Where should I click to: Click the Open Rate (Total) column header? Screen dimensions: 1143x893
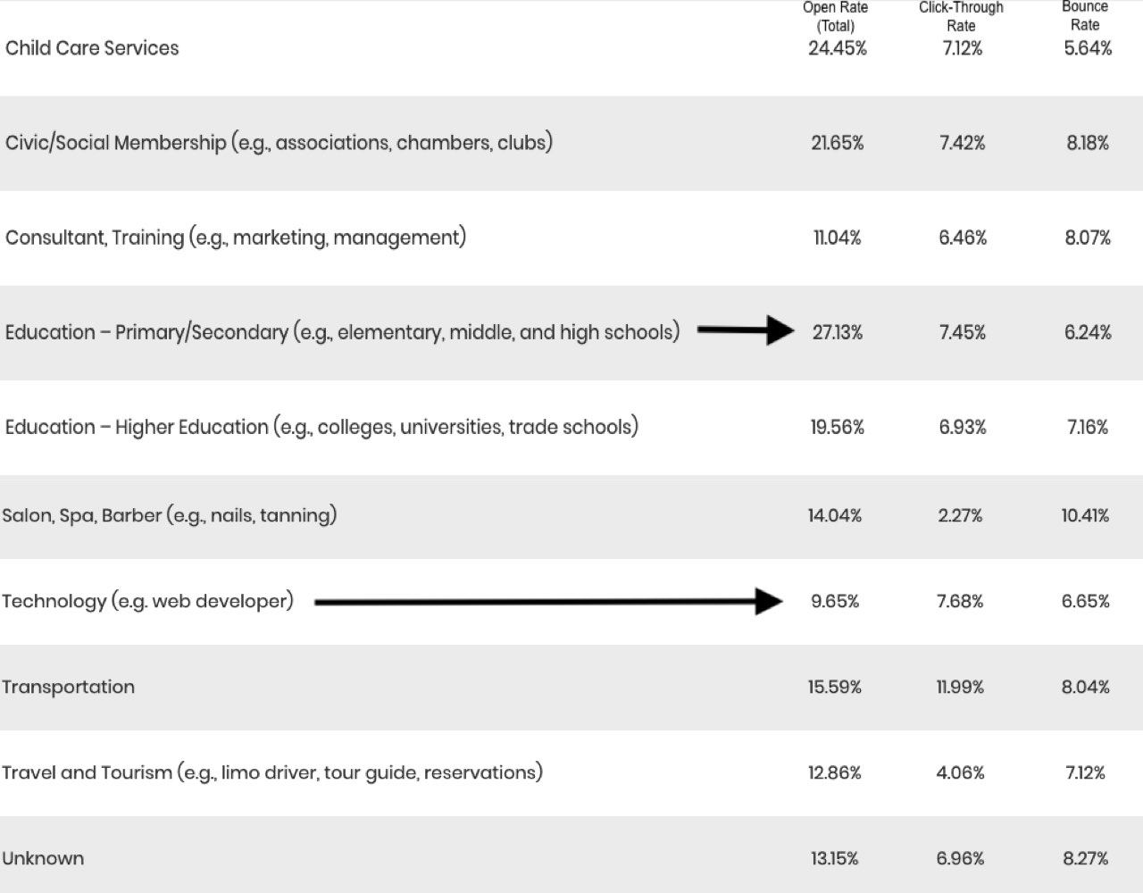tap(836, 17)
